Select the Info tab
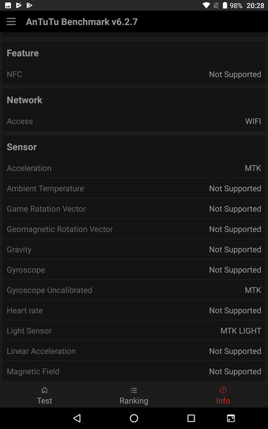Image resolution: width=268 pixels, height=429 pixels. point(223,395)
